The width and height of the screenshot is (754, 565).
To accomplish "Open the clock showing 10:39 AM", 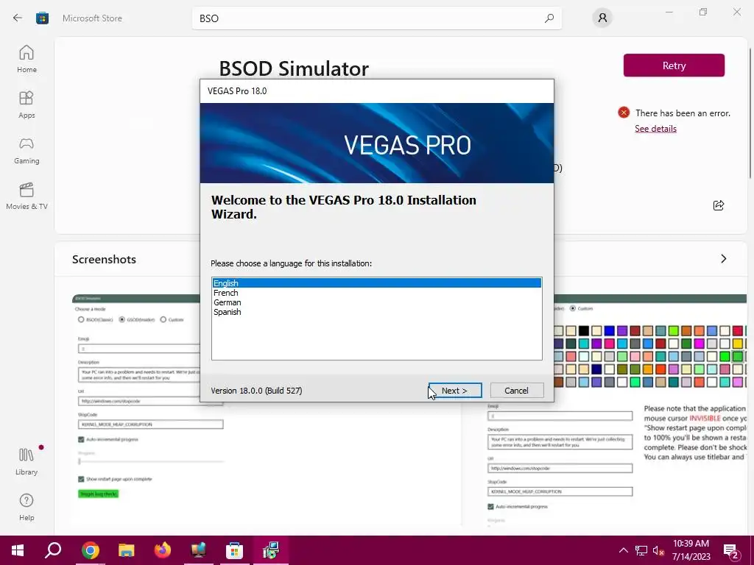I will tap(691, 550).
